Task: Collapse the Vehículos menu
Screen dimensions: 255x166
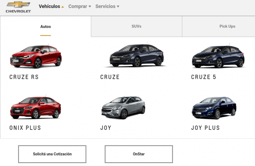Action: coord(51,6)
